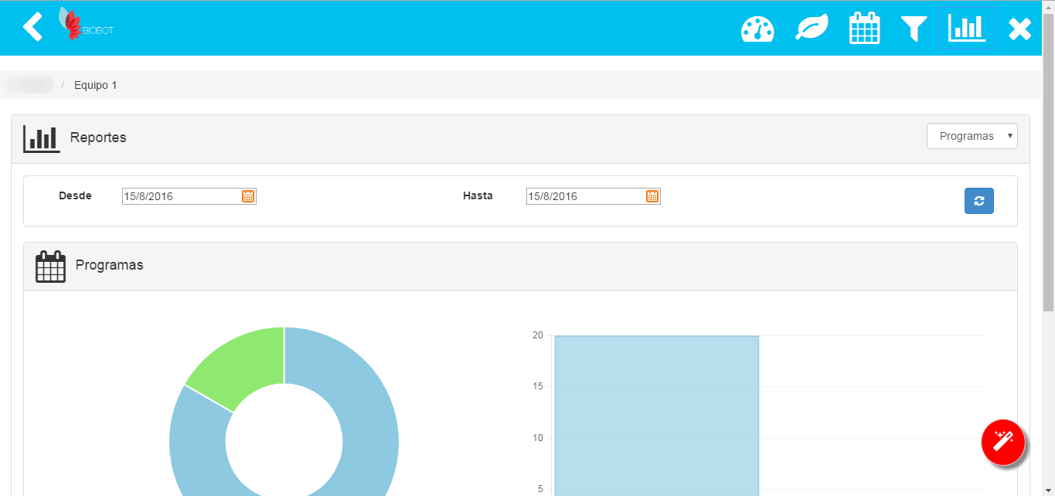Open the Hasta date picker calendar icon

pyautogui.click(x=652, y=196)
